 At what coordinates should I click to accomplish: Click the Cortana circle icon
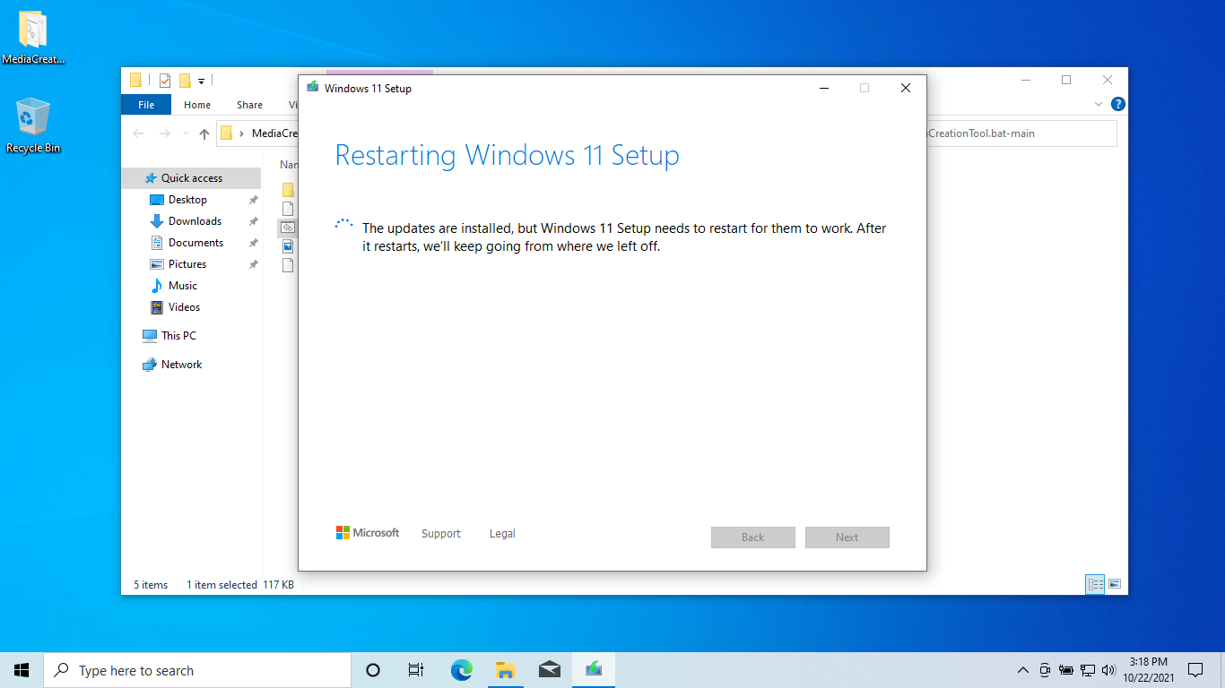373,670
